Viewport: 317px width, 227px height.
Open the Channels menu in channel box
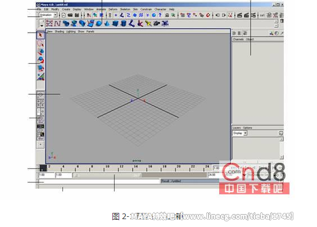238,39
